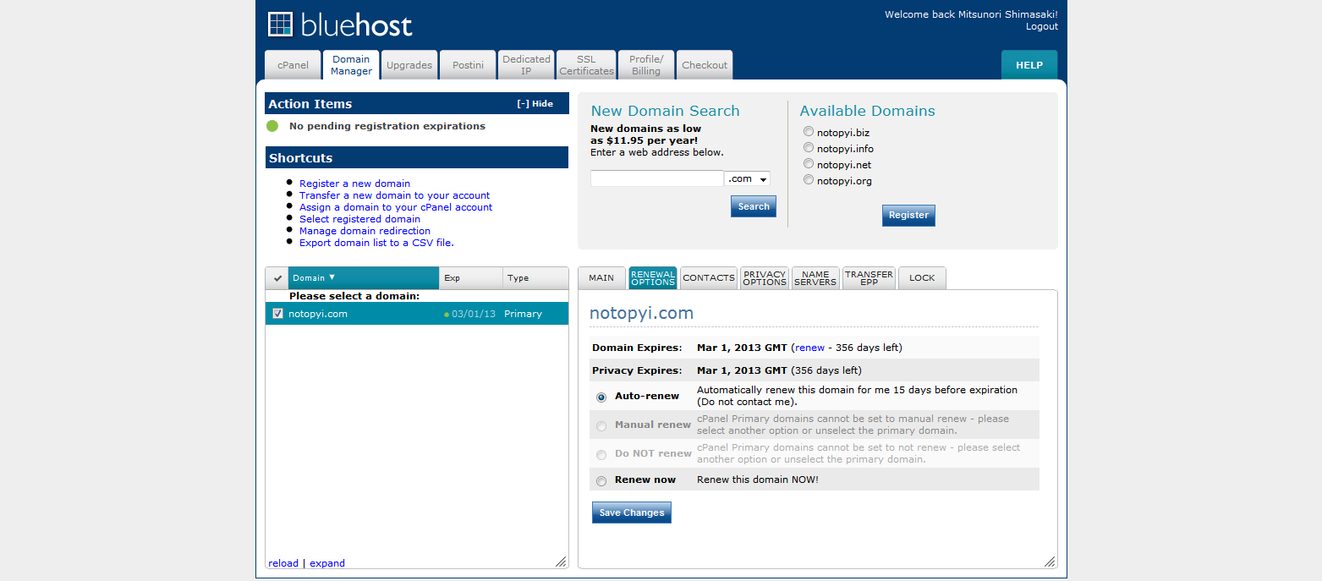
Task: Select the Renew now radio button
Action: [601, 480]
